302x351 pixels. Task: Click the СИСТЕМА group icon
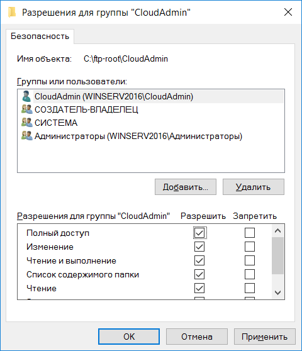point(27,123)
